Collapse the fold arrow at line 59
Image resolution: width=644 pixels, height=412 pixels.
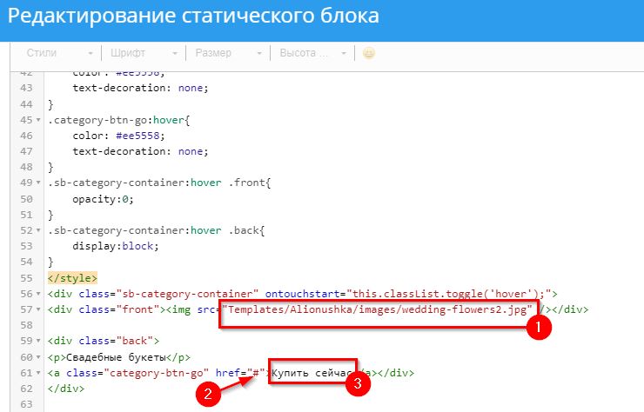[38, 341]
